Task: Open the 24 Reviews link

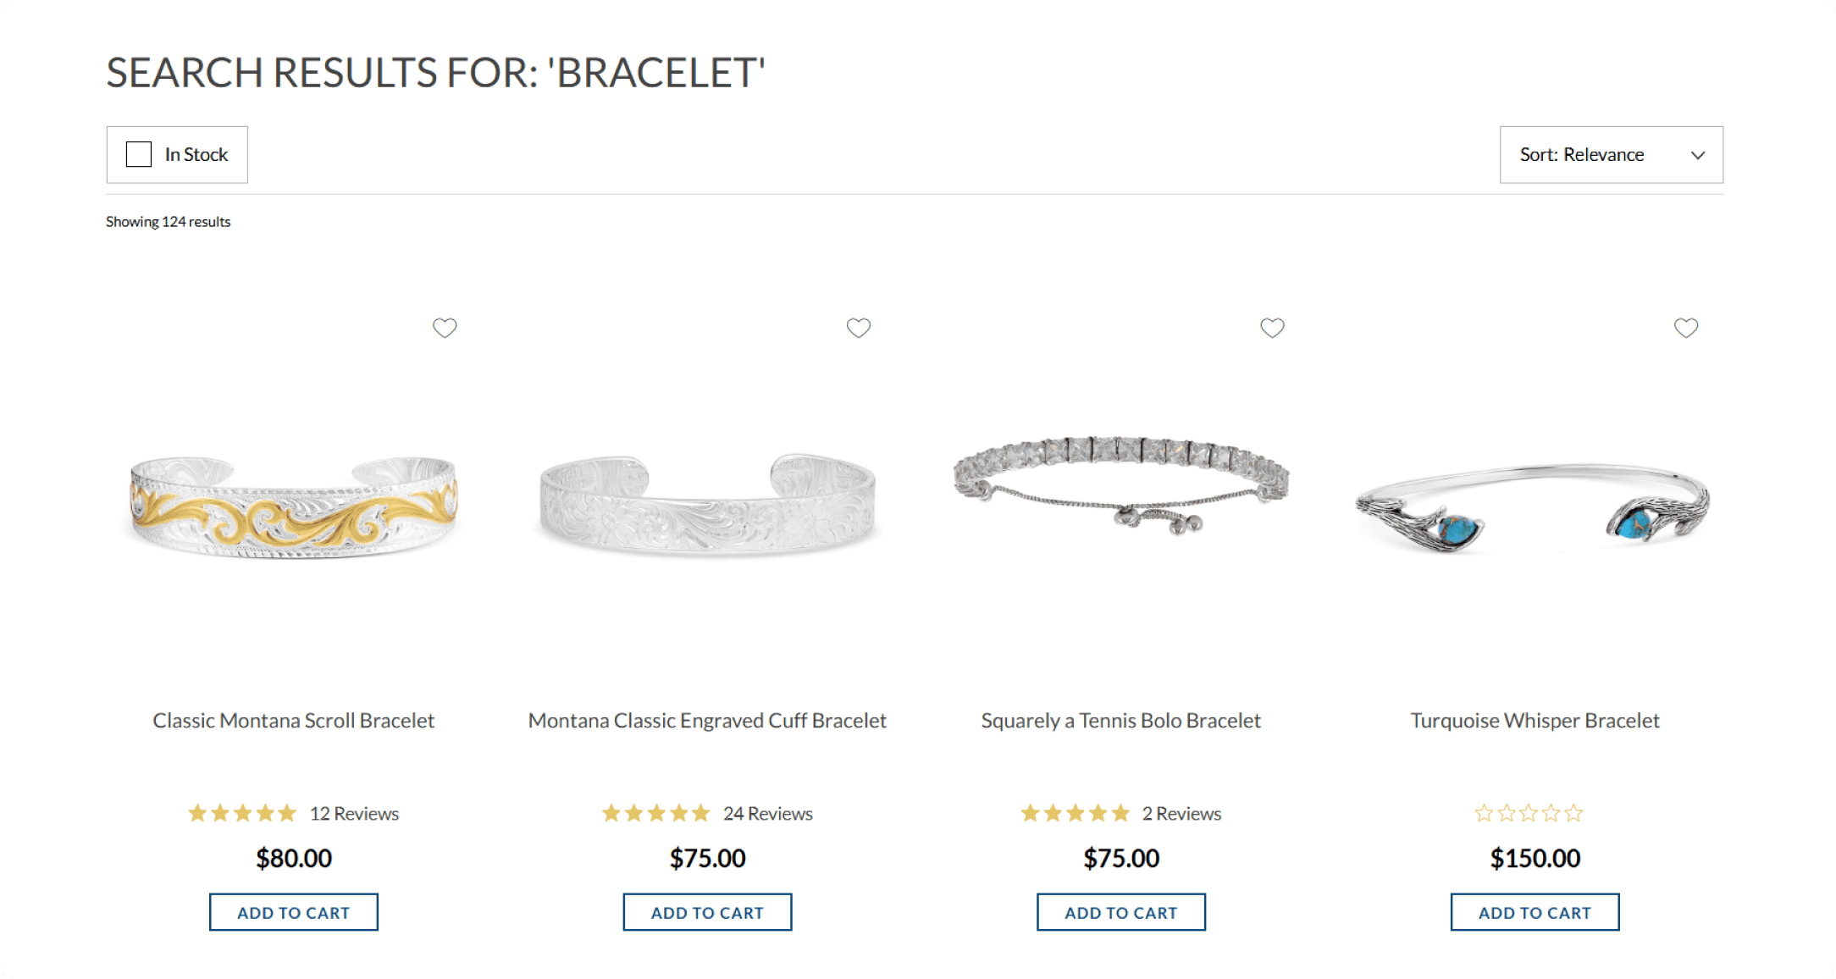Action: click(x=767, y=812)
